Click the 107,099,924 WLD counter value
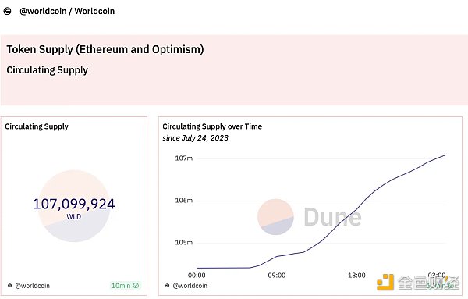The width and height of the screenshot is (468, 299). coord(74,204)
